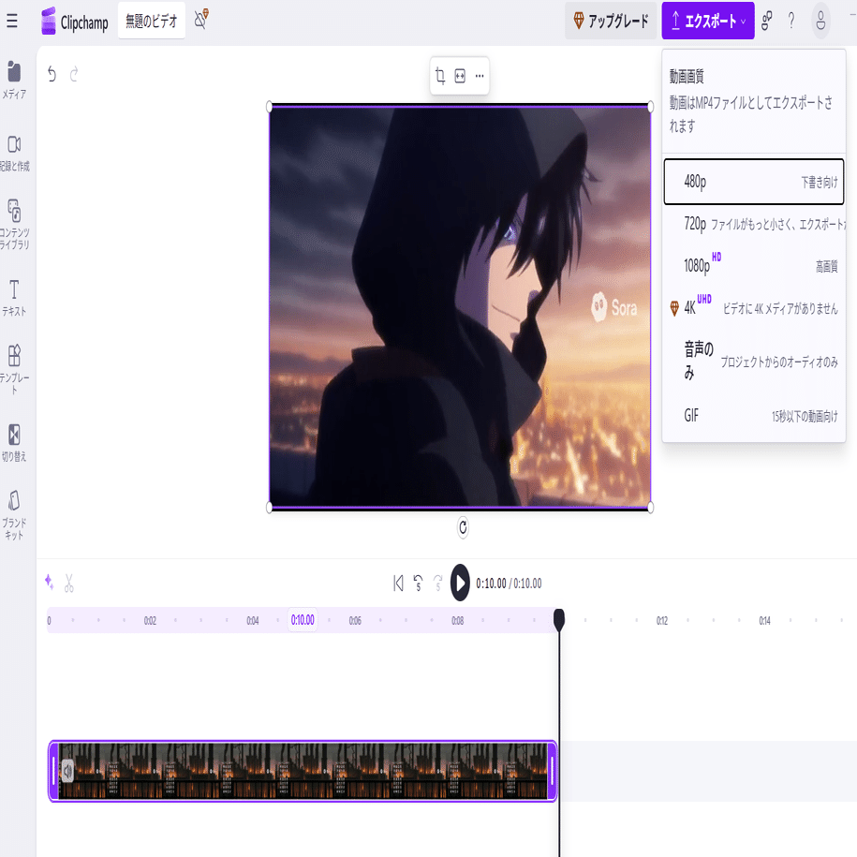Viewport: 857px width, 857px height.
Task: Click the fit-to-frame icon
Action: 460,76
